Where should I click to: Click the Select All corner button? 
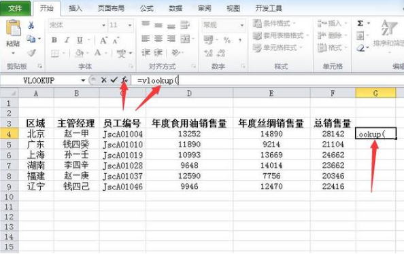click(x=9, y=93)
